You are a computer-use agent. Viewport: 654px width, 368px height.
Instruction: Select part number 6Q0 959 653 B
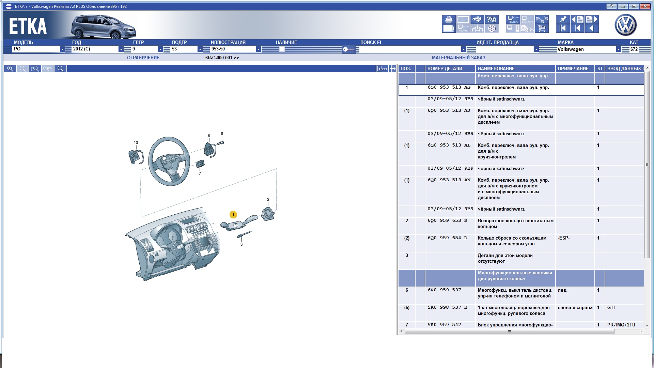(x=448, y=220)
